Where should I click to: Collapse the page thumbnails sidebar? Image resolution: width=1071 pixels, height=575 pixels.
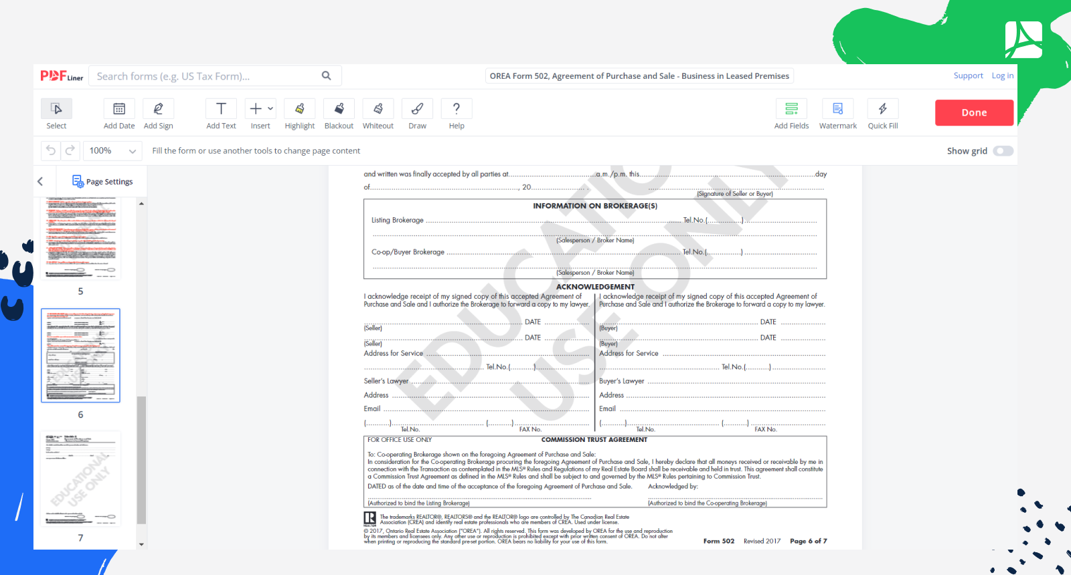[x=40, y=181]
